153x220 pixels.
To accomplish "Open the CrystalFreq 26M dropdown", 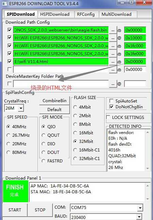I will pyautogui.click(x=21, y=108).
